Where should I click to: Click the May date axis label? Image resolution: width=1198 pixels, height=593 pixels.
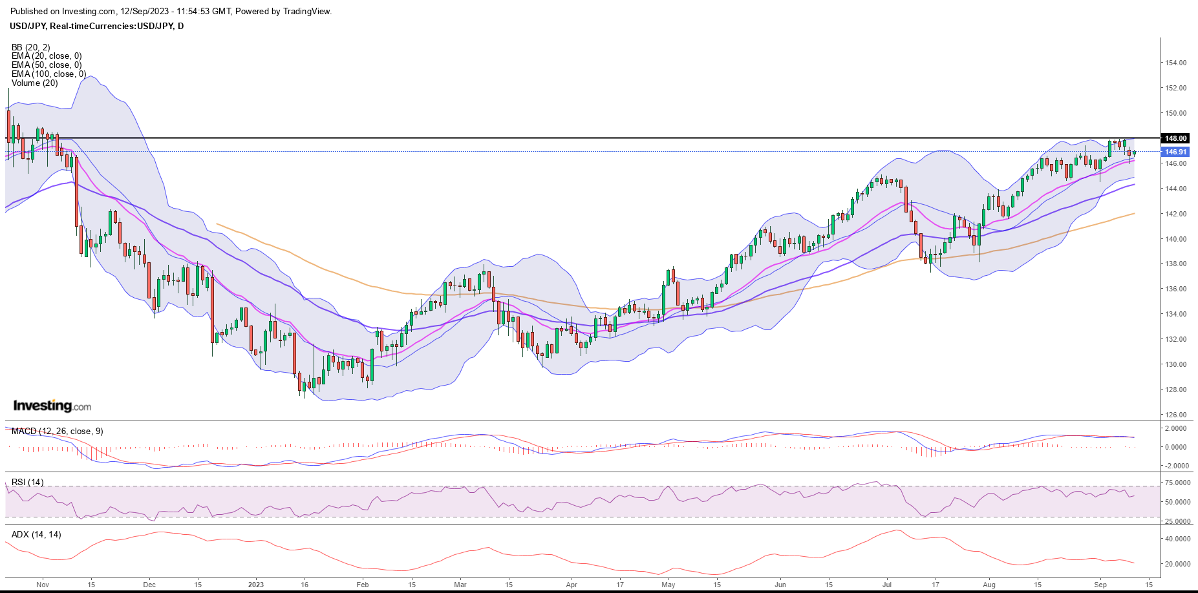coord(669,585)
